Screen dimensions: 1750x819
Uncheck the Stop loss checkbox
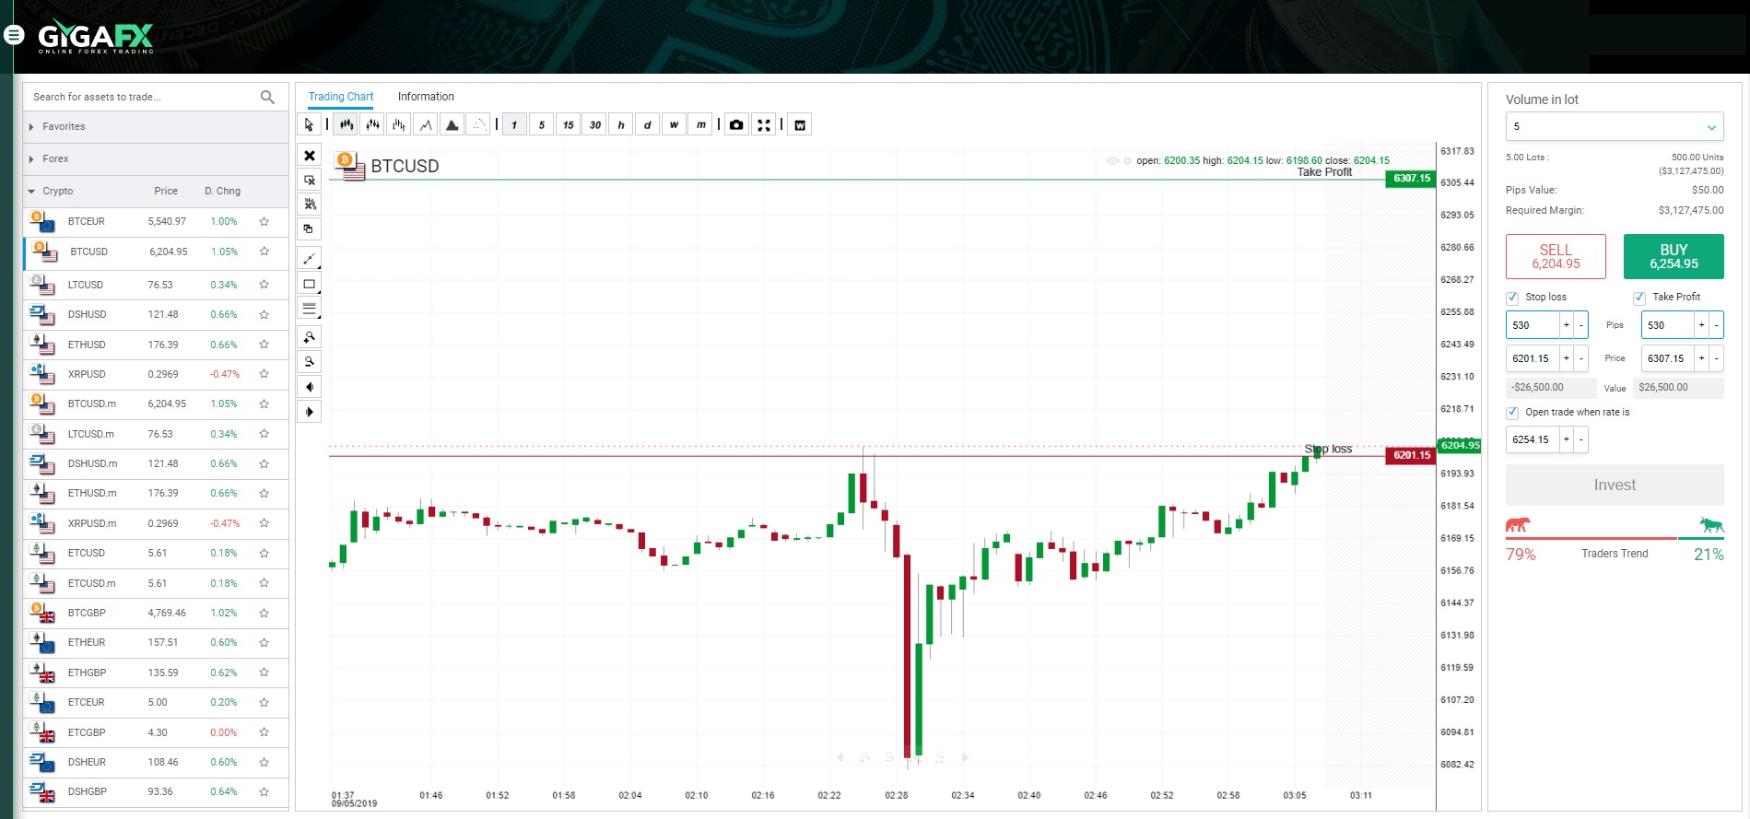(1512, 298)
